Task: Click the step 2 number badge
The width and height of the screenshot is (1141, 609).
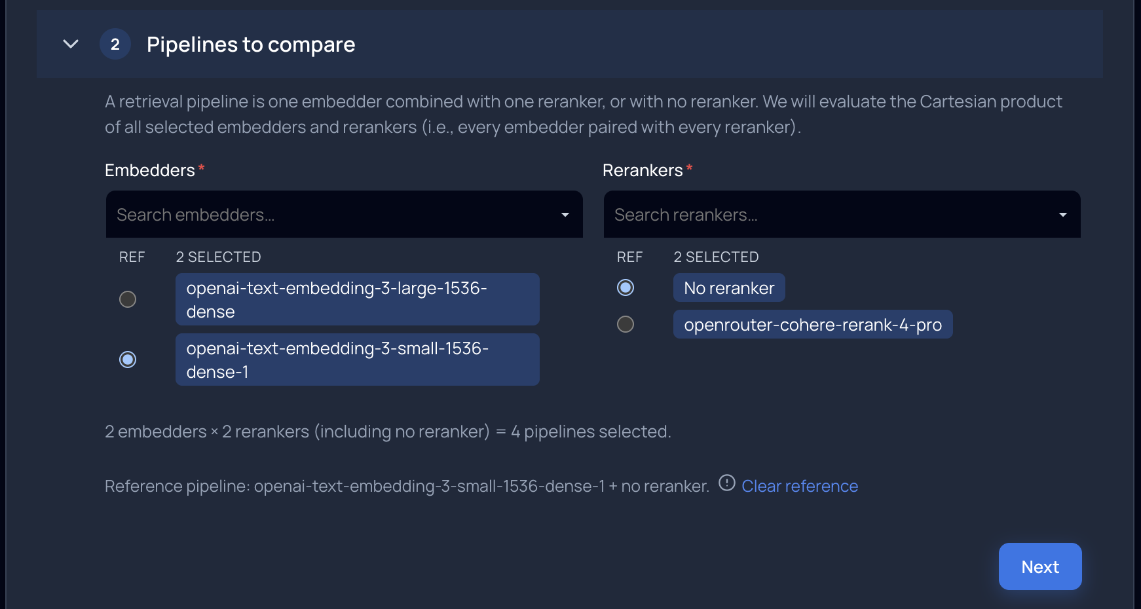Action: click(115, 44)
